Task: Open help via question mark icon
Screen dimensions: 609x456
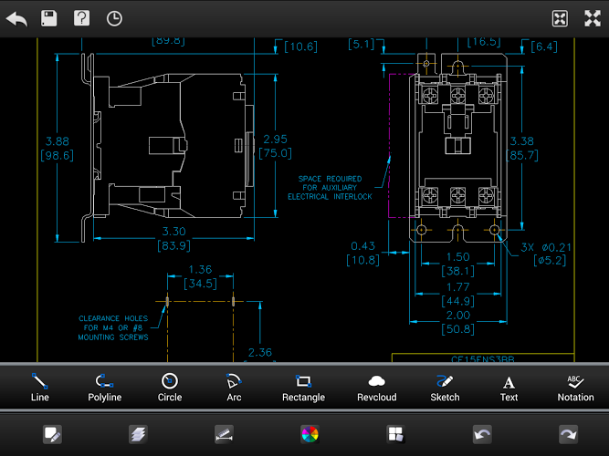Action: pyautogui.click(x=81, y=18)
